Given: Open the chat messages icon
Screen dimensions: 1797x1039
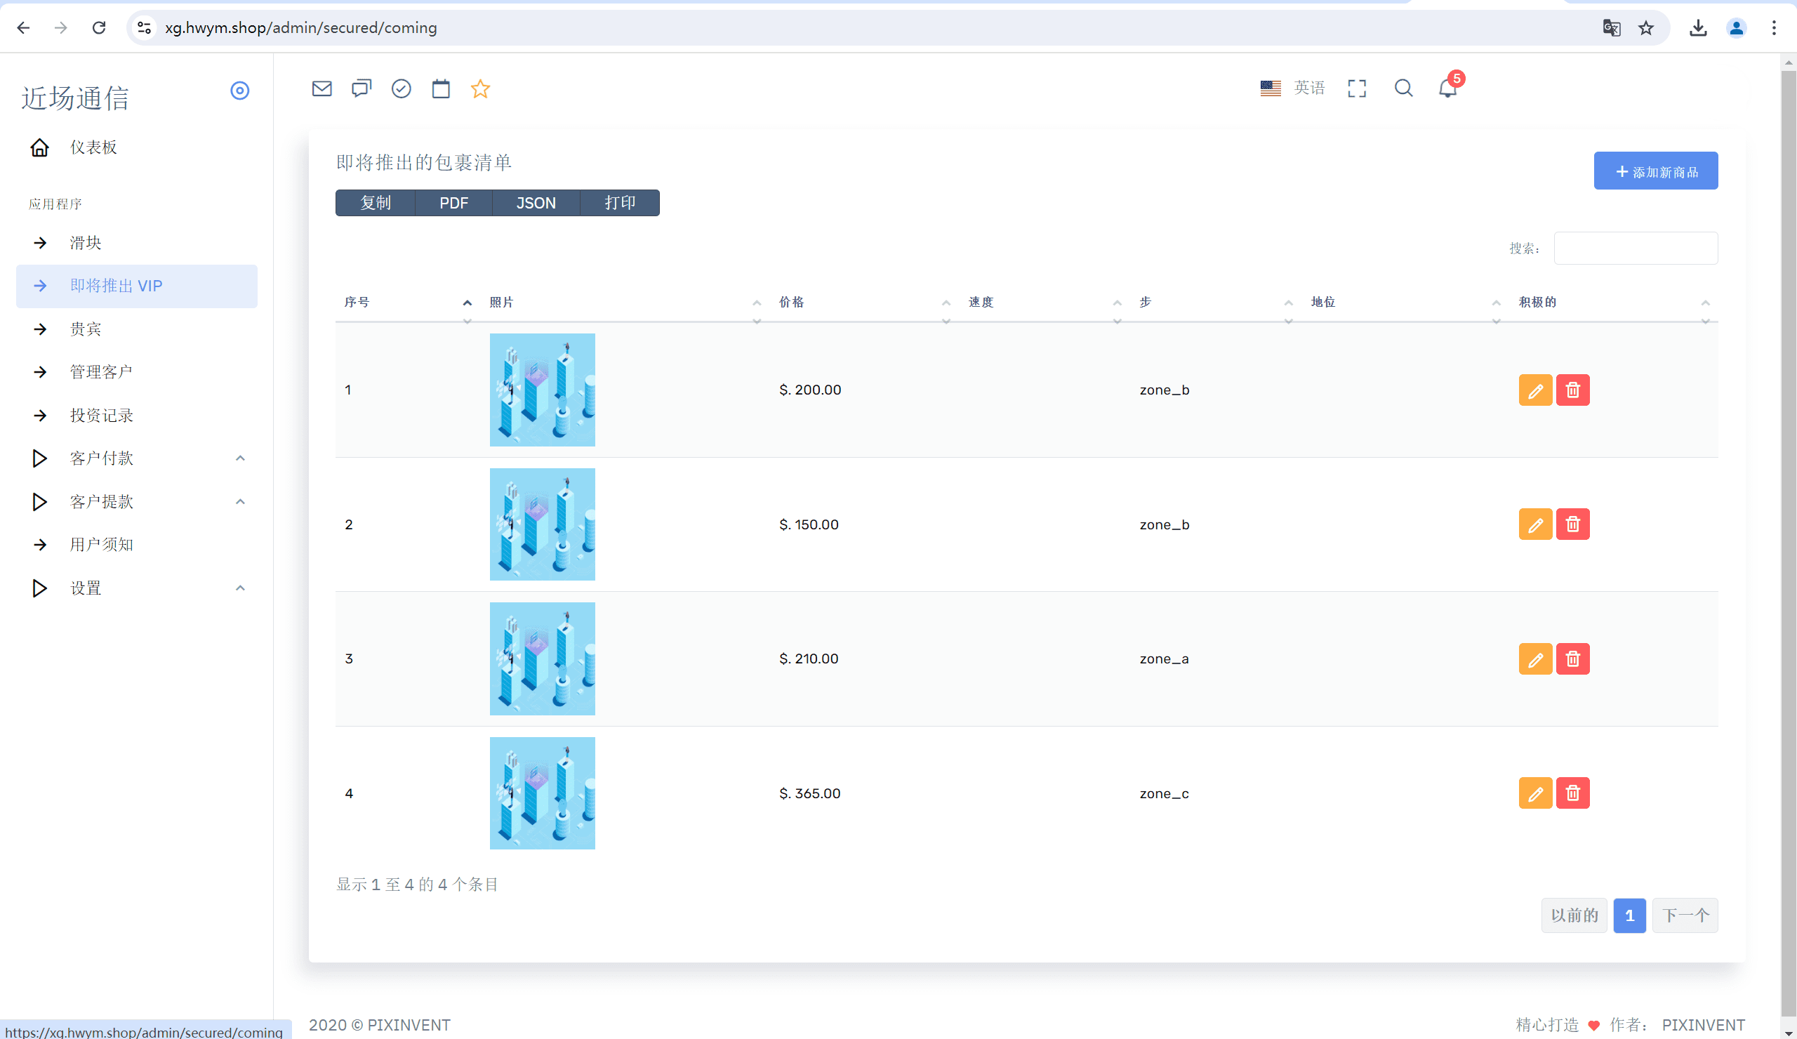Looking at the screenshot, I should (x=362, y=88).
